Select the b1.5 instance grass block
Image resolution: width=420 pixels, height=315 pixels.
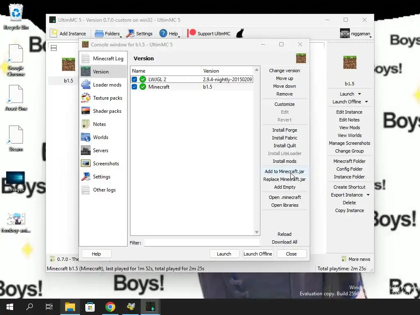coord(68,64)
